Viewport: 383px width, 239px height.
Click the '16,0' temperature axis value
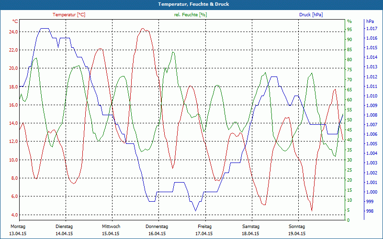(x=13, y=105)
